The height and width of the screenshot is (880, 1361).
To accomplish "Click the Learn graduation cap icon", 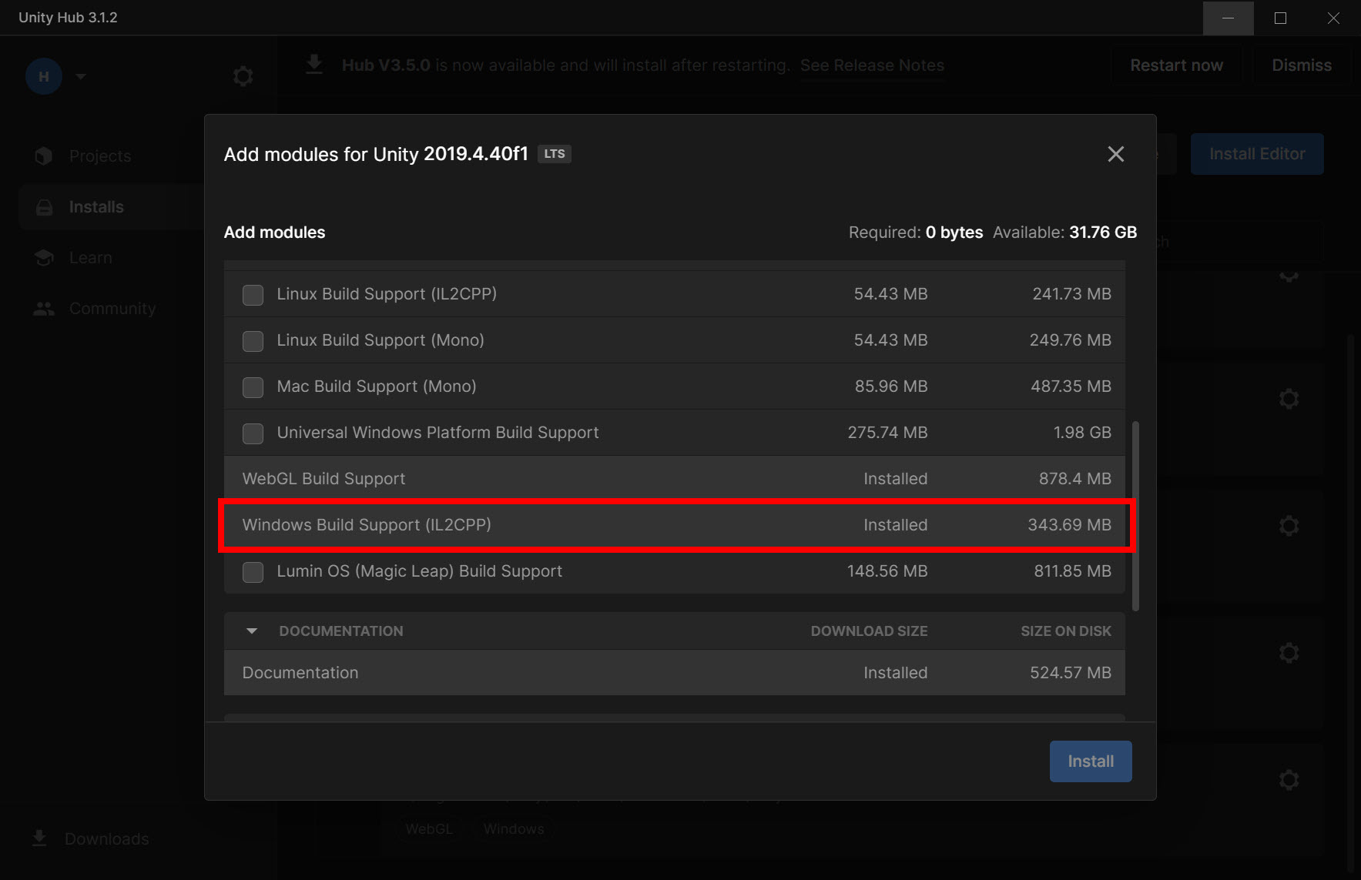I will coord(44,258).
